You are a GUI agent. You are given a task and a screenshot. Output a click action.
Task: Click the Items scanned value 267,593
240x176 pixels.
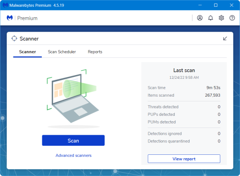coord(213,95)
